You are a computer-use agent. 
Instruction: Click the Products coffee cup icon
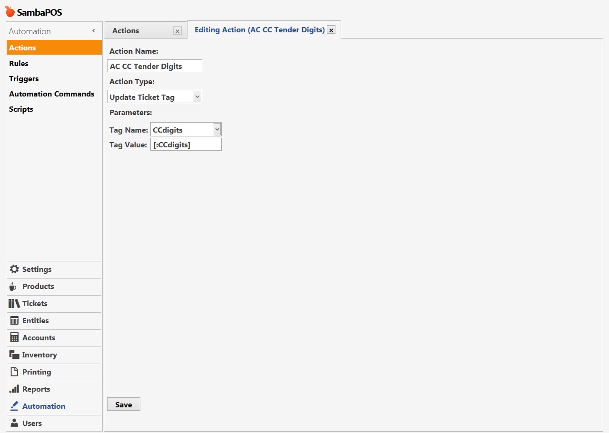[x=13, y=286]
